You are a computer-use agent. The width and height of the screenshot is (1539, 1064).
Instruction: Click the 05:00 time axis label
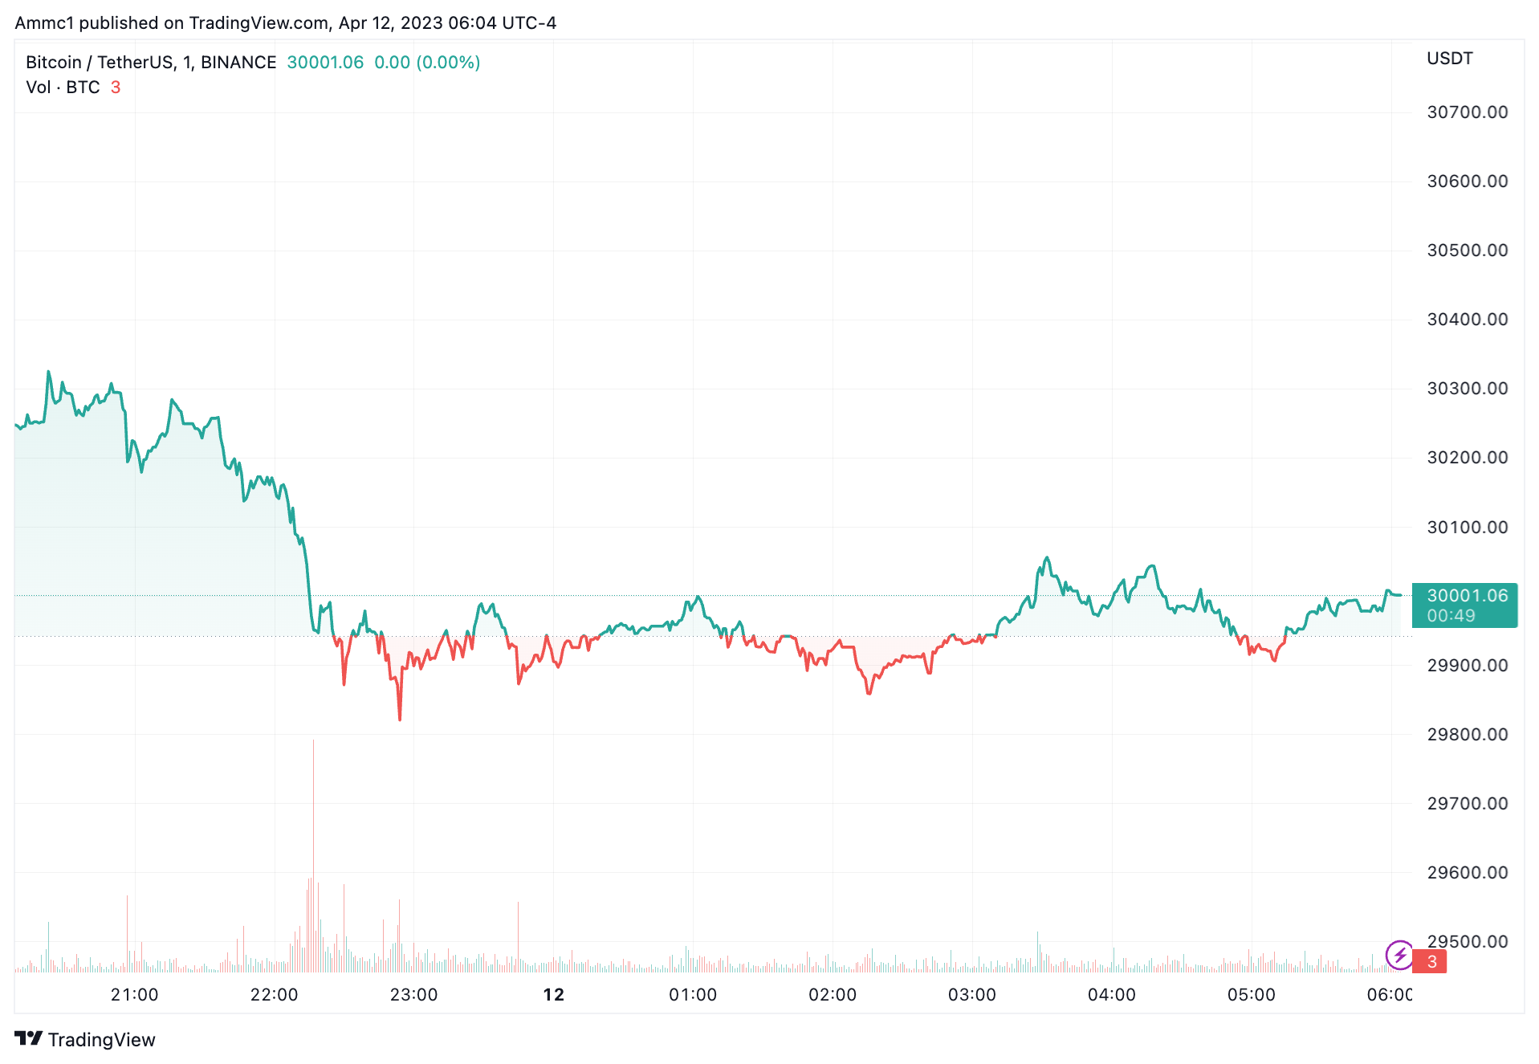[1251, 995]
